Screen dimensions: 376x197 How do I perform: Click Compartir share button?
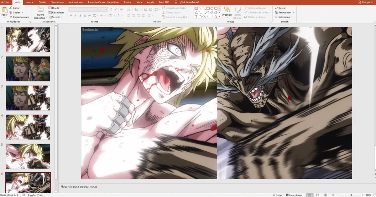(365, 2)
